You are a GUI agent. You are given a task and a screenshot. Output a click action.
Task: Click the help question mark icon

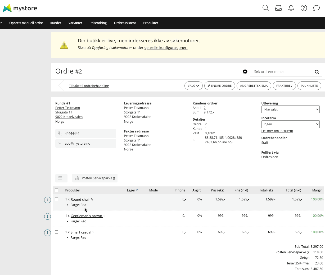tap(304, 8)
